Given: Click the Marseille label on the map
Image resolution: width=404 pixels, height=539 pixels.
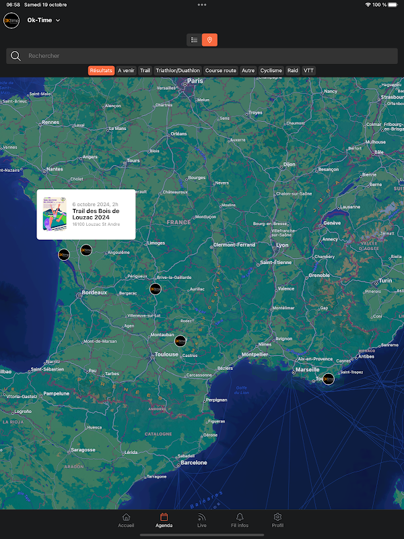Looking at the screenshot, I should pos(308,369).
